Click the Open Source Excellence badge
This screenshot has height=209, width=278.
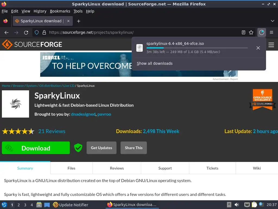(x=263, y=100)
